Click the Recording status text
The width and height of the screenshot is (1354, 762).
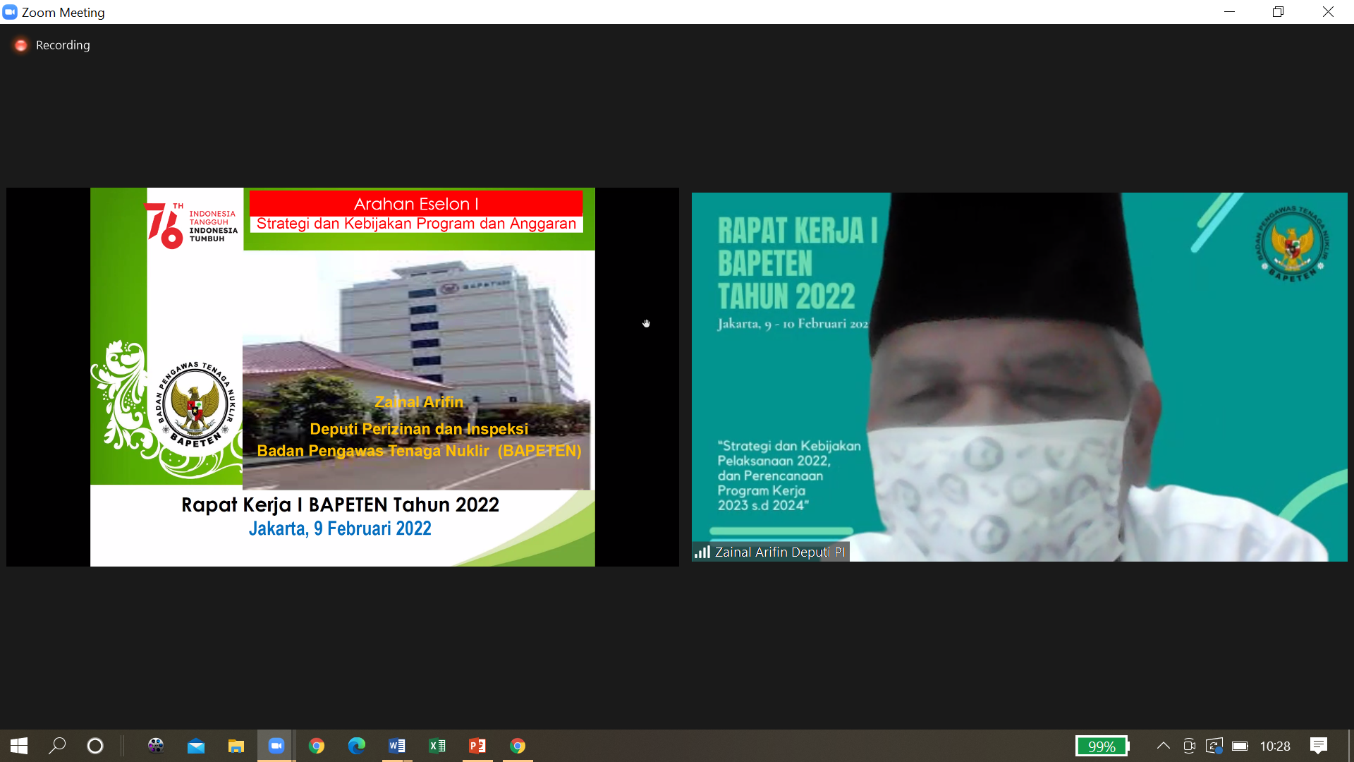tap(63, 45)
